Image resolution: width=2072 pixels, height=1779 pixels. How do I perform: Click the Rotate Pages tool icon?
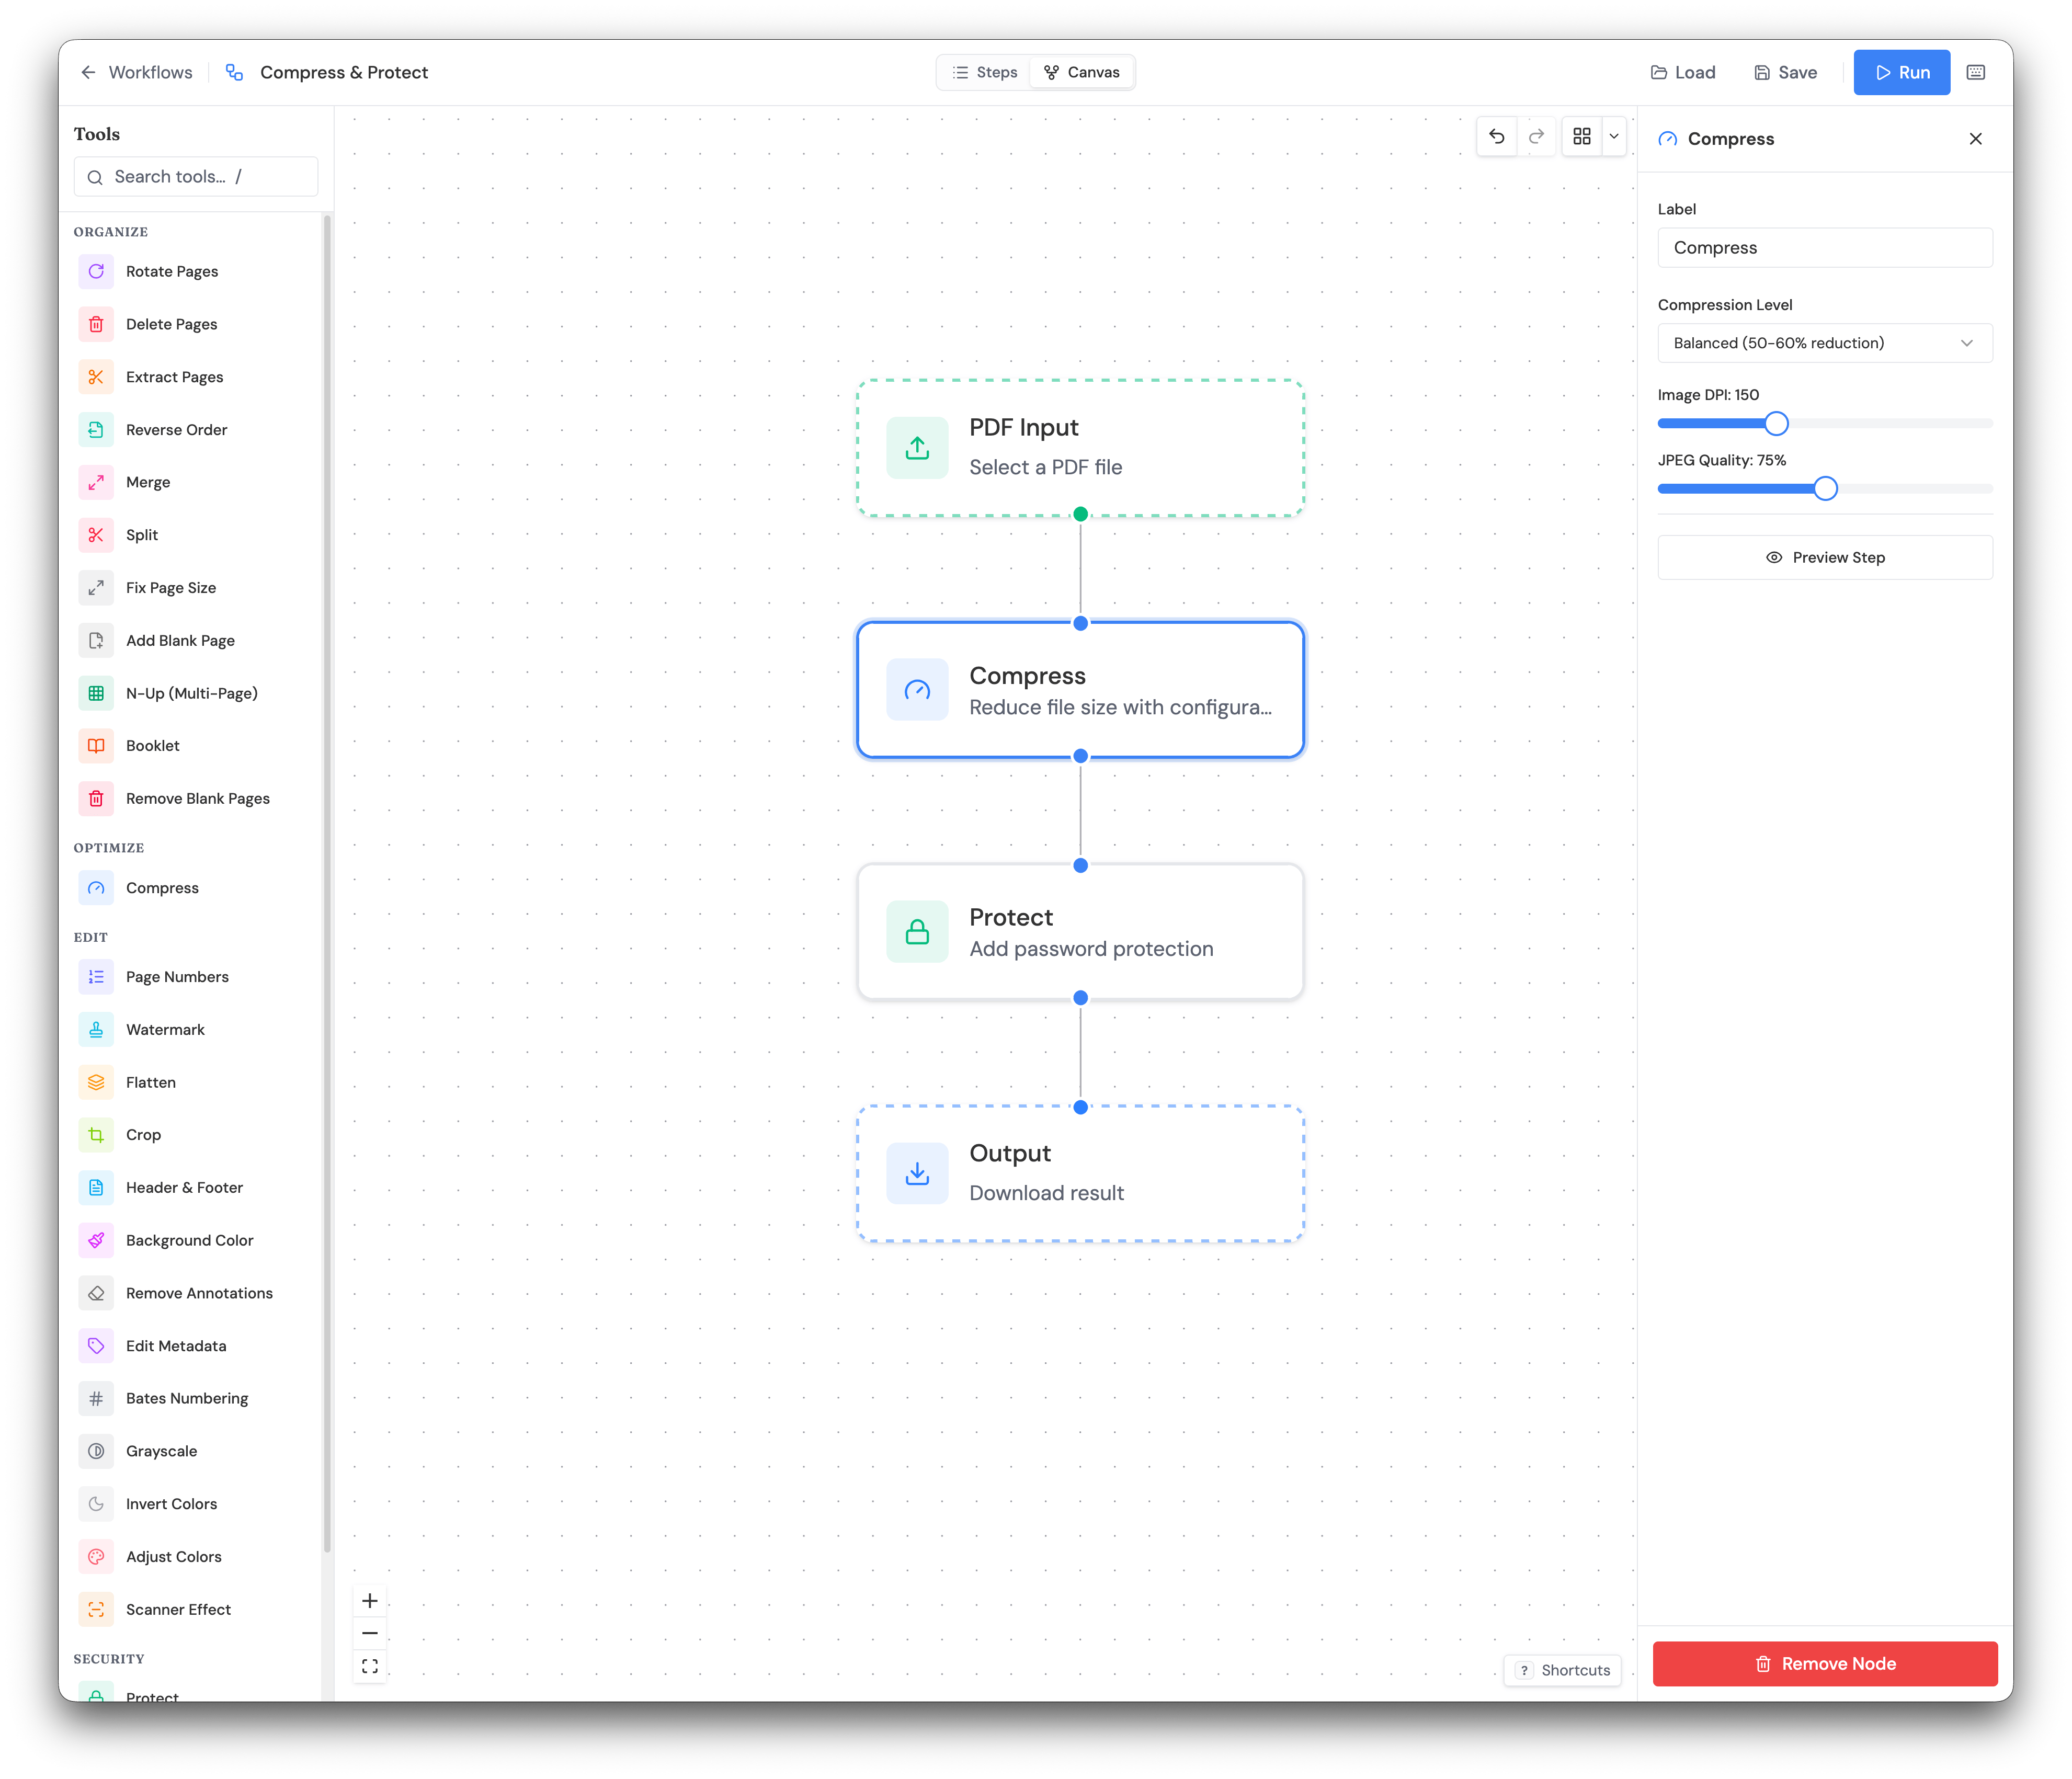[96, 271]
